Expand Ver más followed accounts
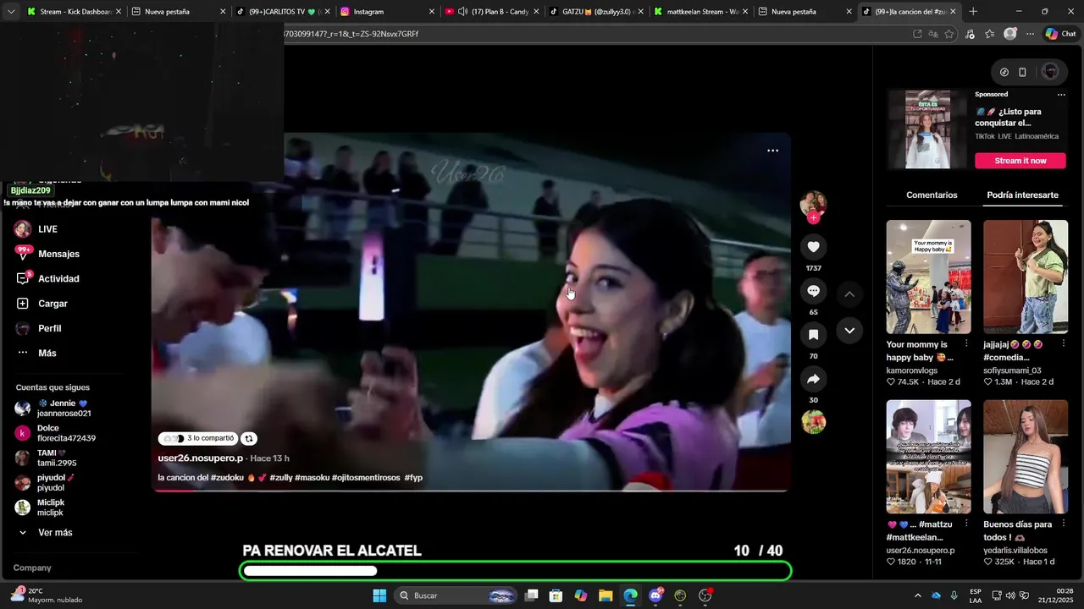The width and height of the screenshot is (1084, 609). (46, 533)
